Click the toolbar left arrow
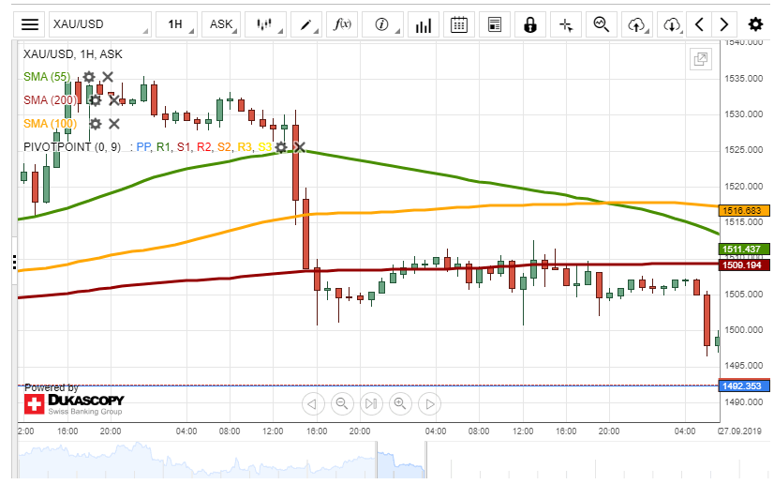774x484 pixels. [x=699, y=24]
